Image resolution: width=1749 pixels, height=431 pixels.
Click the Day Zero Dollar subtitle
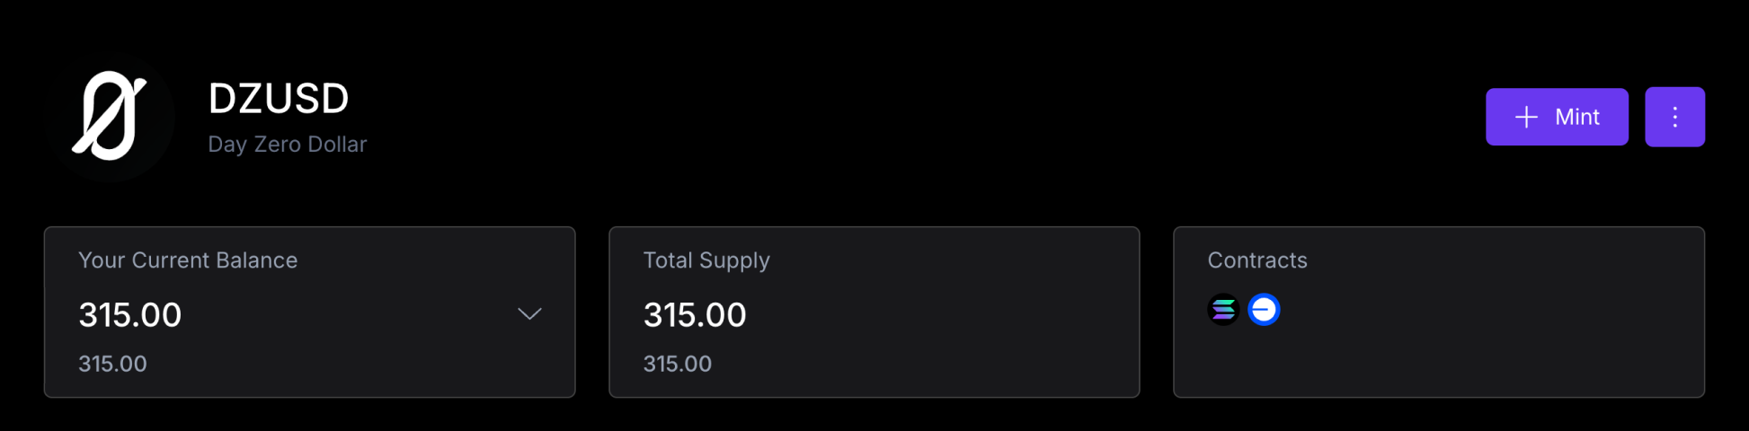tap(288, 145)
